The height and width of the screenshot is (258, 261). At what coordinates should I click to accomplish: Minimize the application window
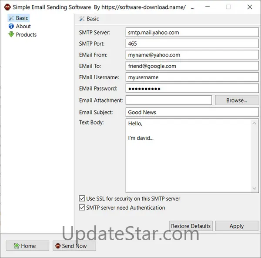click(207, 7)
